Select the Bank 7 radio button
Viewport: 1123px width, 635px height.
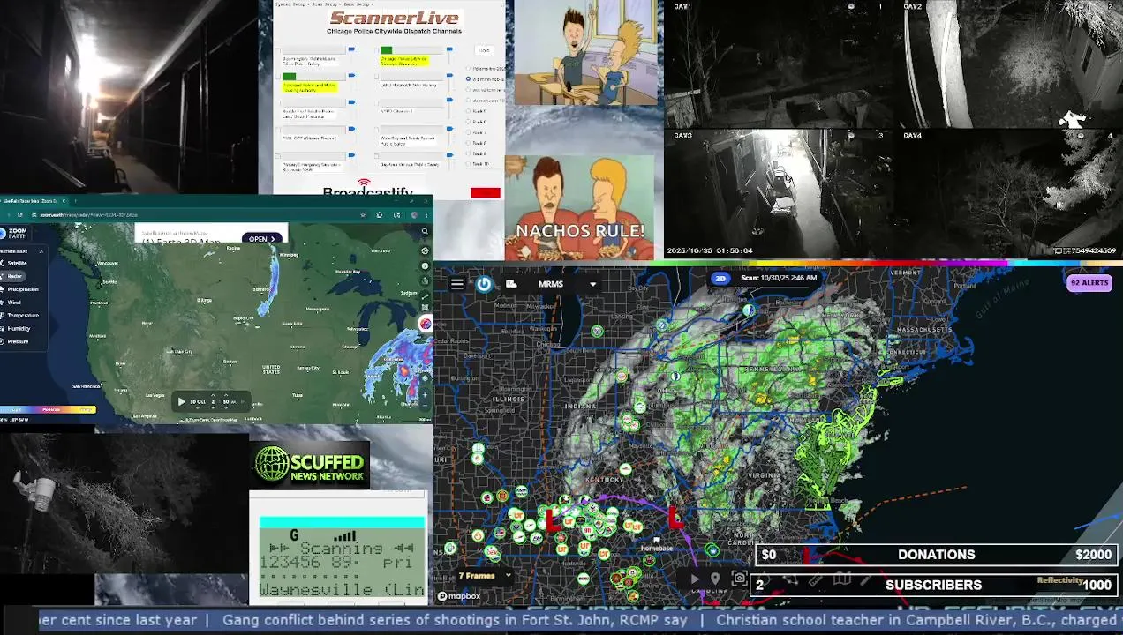coord(468,132)
